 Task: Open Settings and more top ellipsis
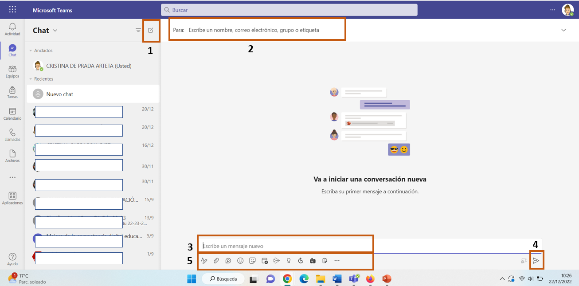coord(552,9)
